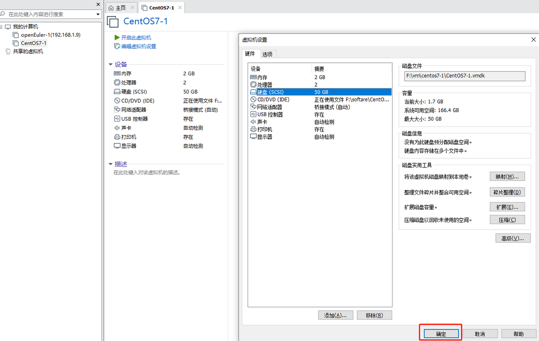Viewport: 539px width, 341px height.
Task: Click the printer icon in settings dialog list
Action: pos(253,129)
